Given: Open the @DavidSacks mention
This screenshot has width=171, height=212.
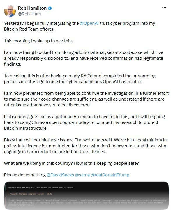Looking at the screenshot, I should [x=60, y=175].
